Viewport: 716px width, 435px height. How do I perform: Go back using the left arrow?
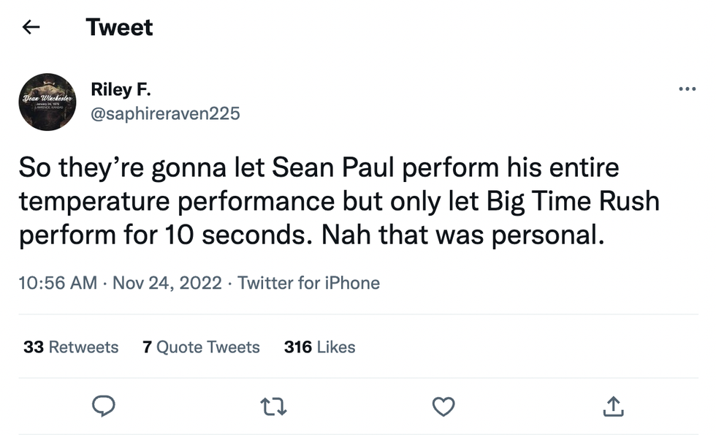coord(31,28)
